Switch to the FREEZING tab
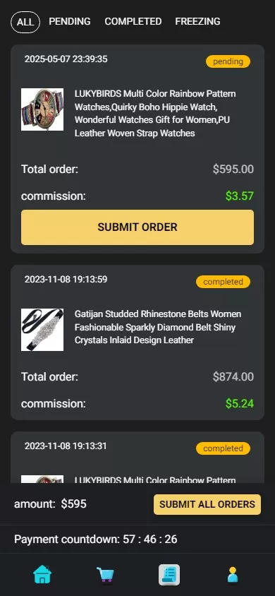Viewport: 275px width, 596px height. click(x=197, y=22)
